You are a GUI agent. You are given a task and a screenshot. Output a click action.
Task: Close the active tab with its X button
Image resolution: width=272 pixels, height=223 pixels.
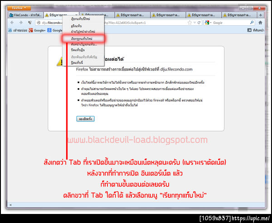(x=77, y=15)
